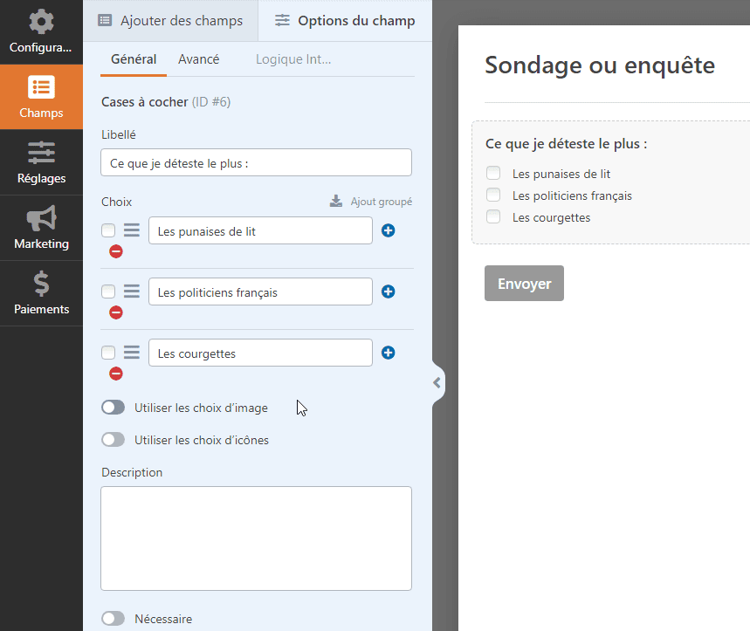Remove the 'Les courgettes' choice
This screenshot has width=750, height=631.
point(116,374)
